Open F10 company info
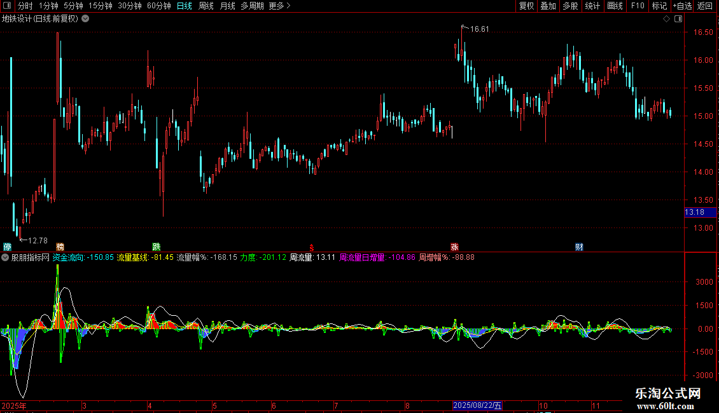 638,6
